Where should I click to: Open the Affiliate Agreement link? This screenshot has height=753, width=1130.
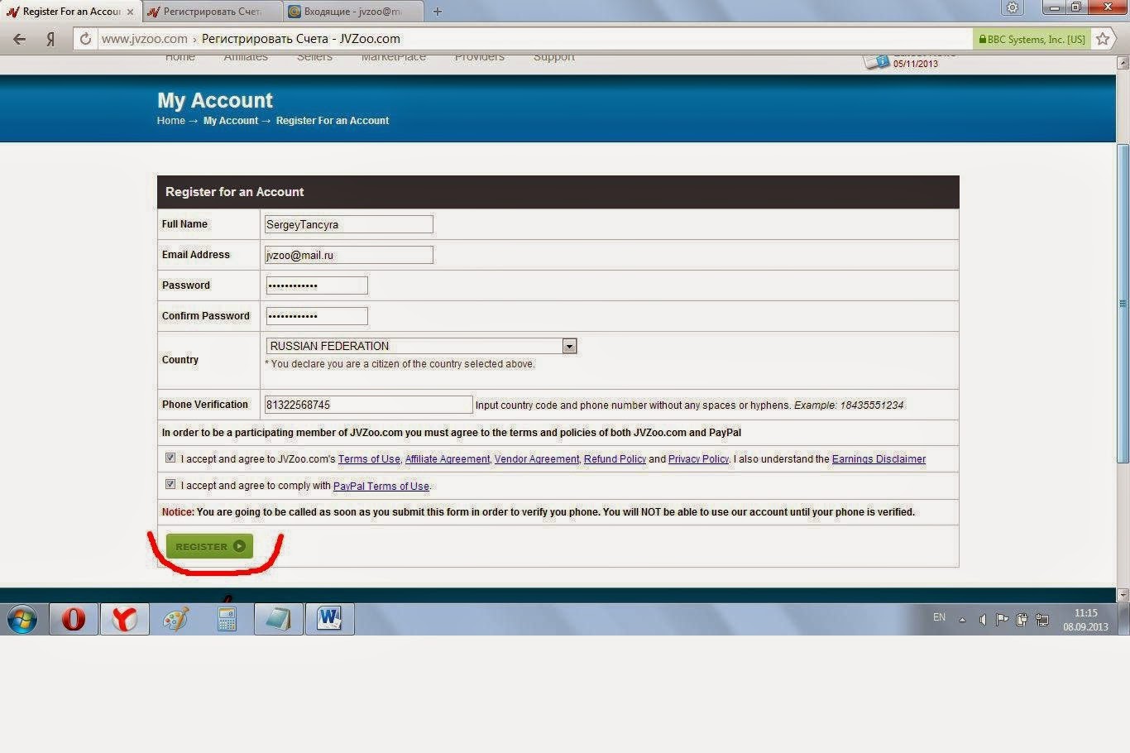tap(448, 459)
